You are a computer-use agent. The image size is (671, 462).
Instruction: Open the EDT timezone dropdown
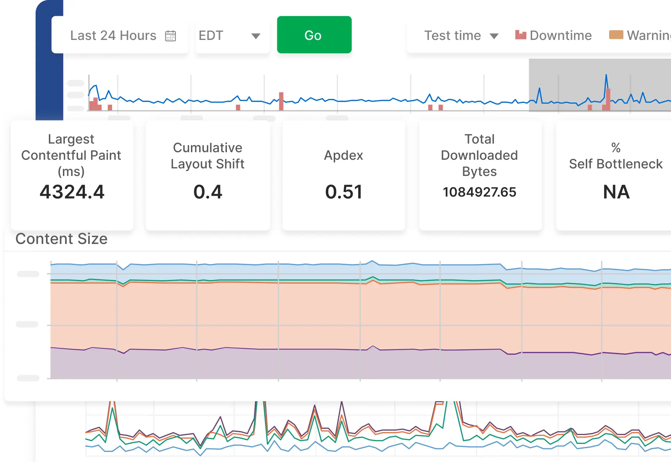coord(232,35)
